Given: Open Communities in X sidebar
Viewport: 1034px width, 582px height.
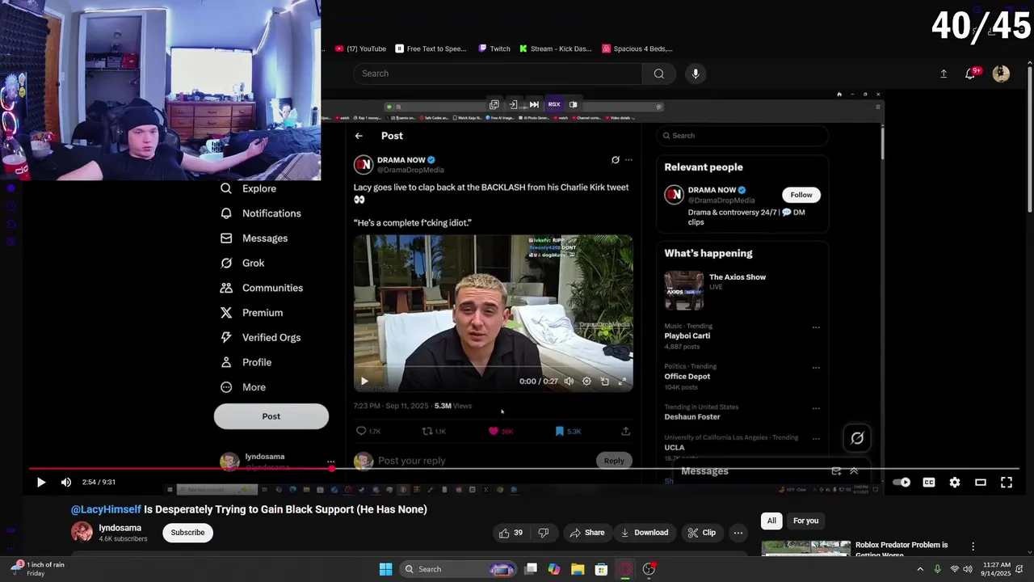Looking at the screenshot, I should click(x=262, y=288).
